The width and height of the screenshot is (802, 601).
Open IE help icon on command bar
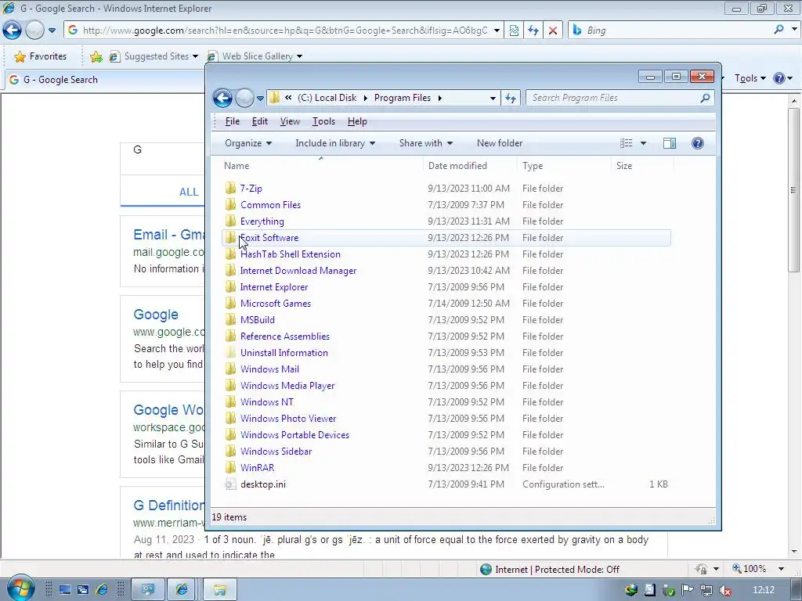coord(779,78)
